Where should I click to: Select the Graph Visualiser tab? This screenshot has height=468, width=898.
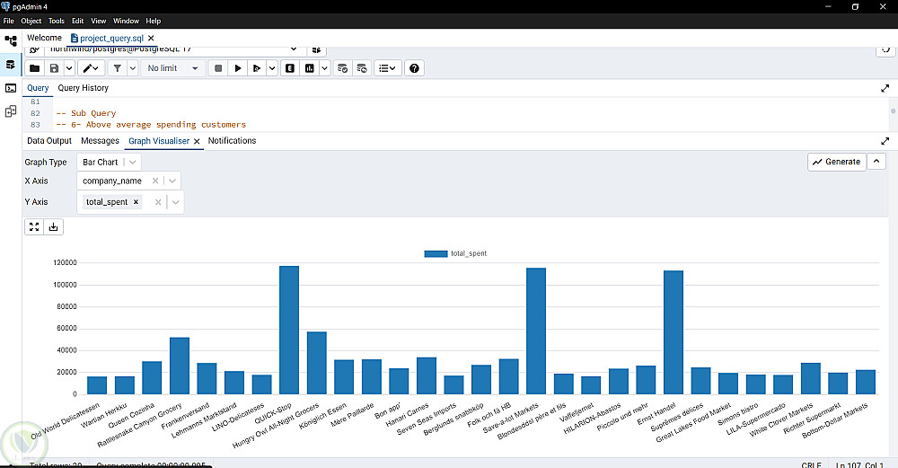159,141
